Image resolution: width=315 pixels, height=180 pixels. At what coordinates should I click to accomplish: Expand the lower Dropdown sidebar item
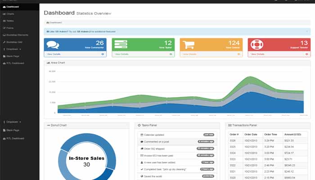pos(13,121)
